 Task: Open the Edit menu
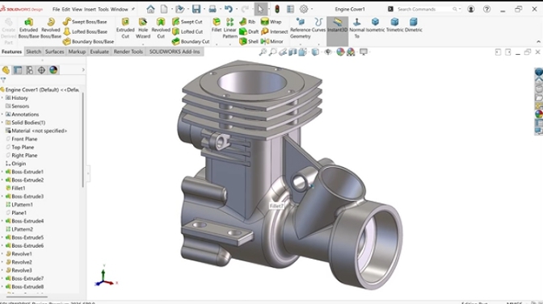[x=66, y=10]
